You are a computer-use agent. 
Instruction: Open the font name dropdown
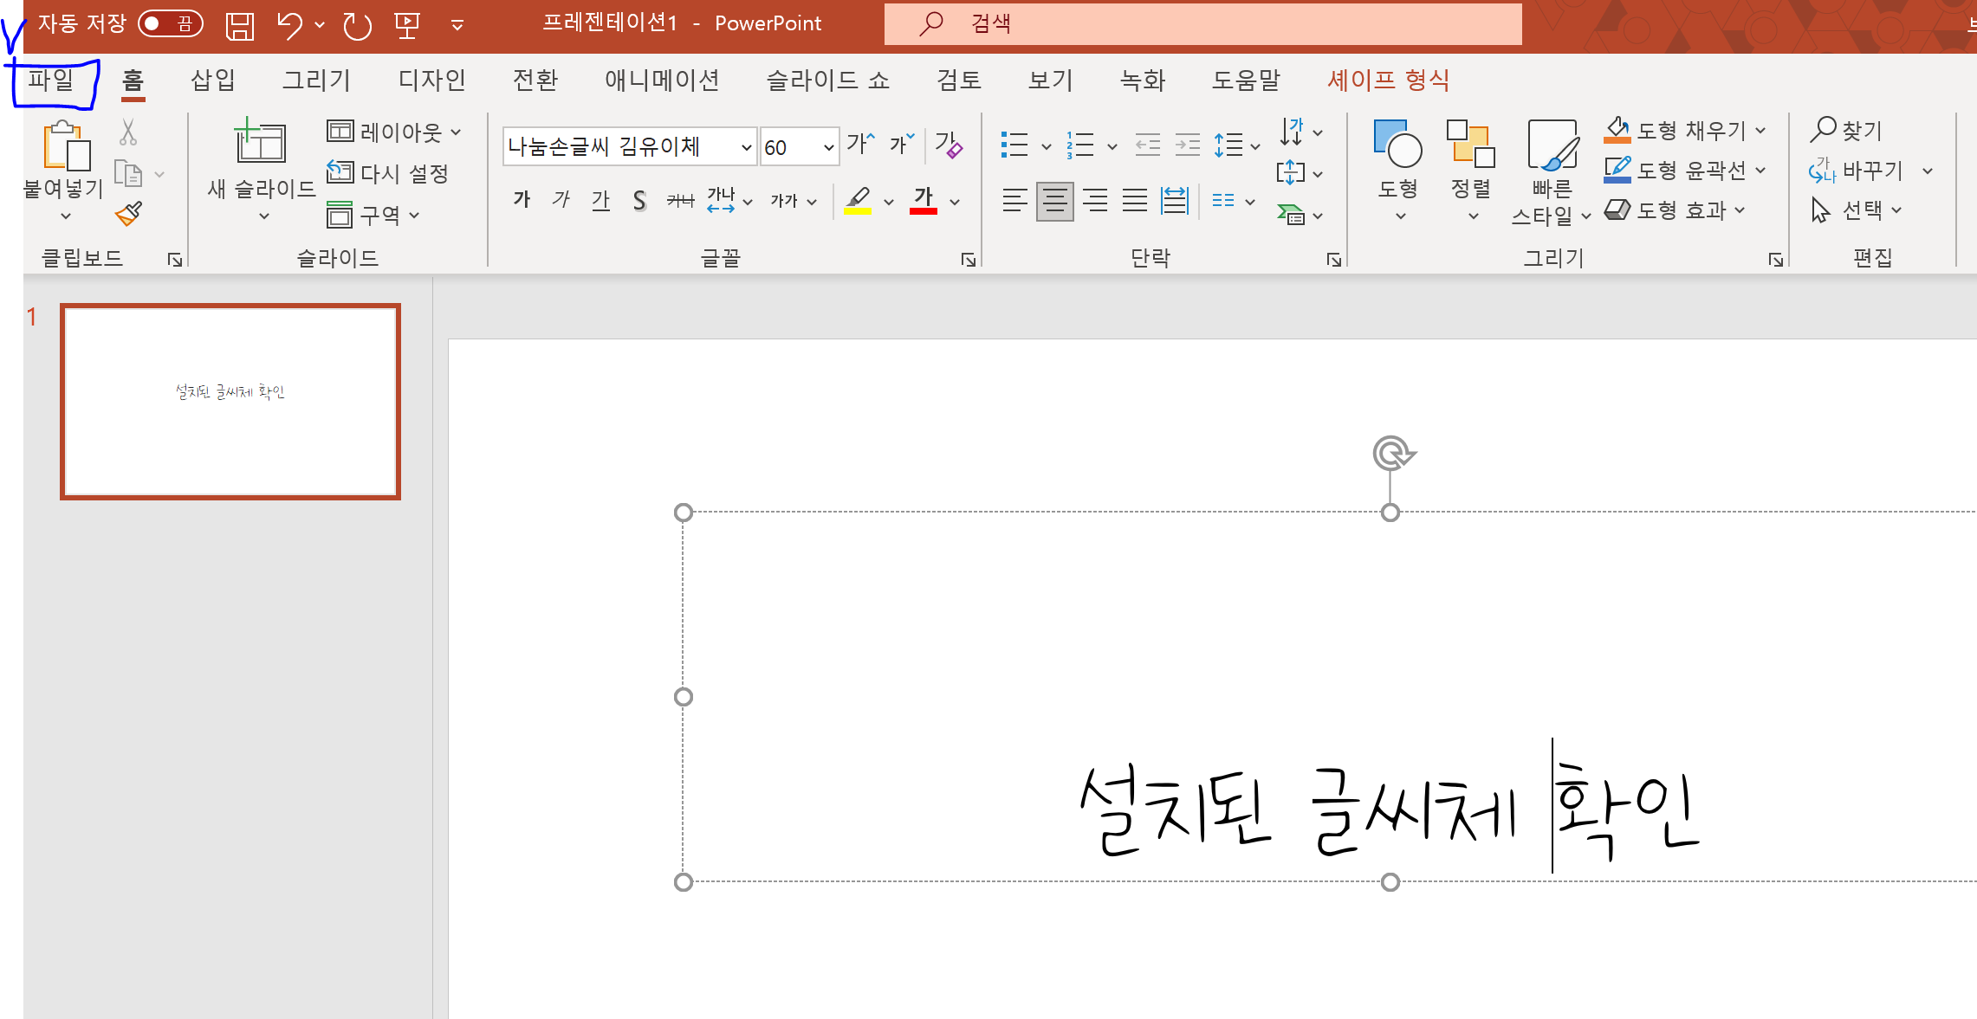pyautogui.click(x=746, y=147)
